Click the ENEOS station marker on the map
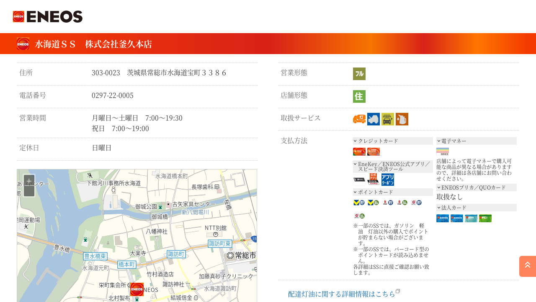This screenshot has width=536, height=302. (137, 289)
